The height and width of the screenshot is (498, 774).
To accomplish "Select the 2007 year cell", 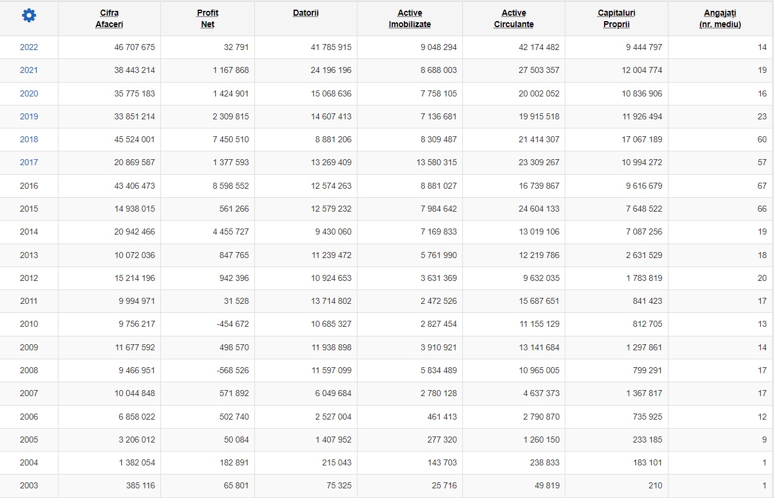I will [x=29, y=393].
